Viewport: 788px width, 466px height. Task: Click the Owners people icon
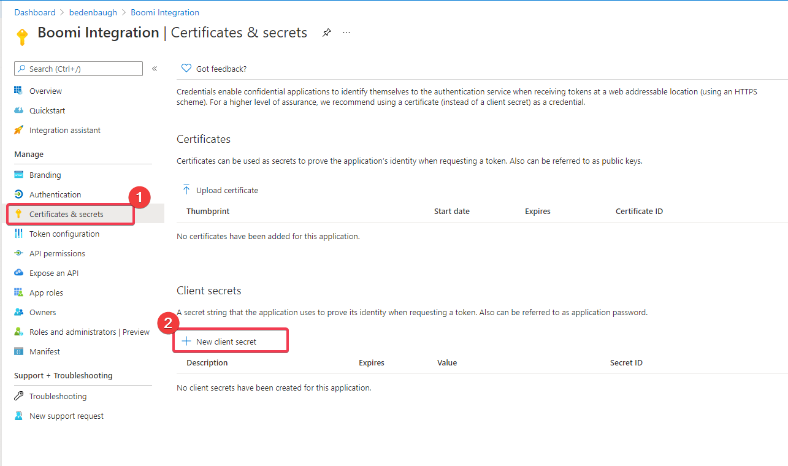pos(18,312)
